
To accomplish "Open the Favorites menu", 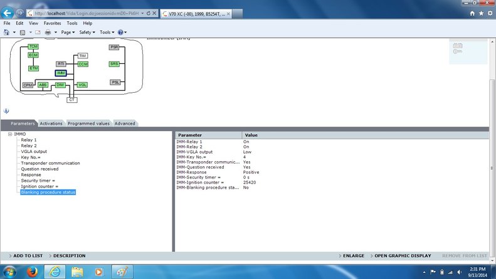I will tap(53, 23).
